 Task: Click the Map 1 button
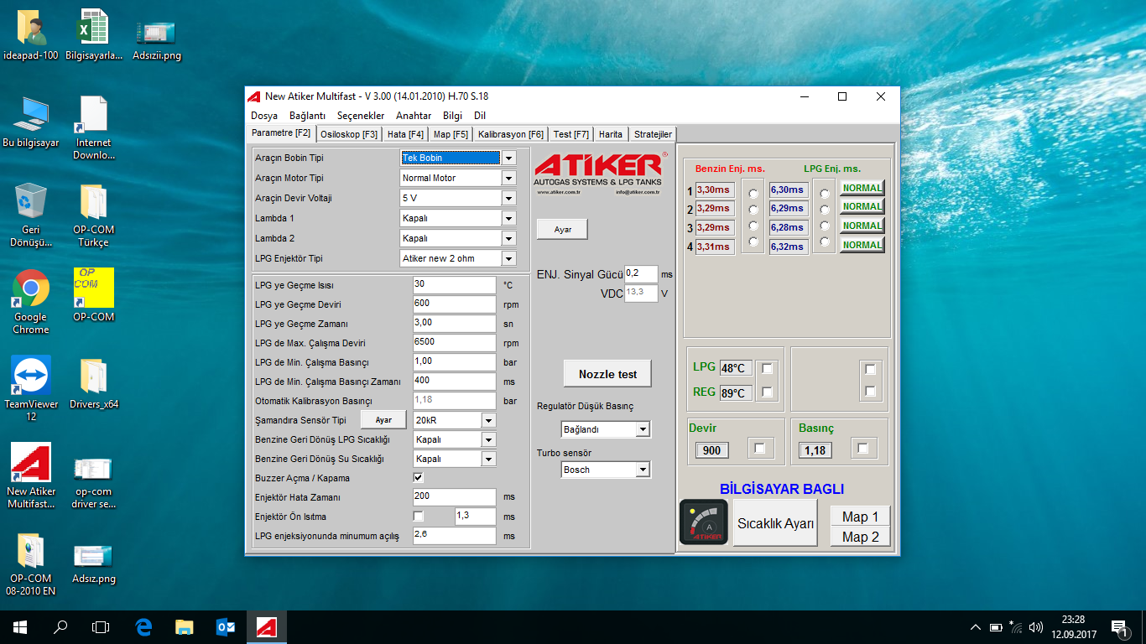pyautogui.click(x=860, y=517)
